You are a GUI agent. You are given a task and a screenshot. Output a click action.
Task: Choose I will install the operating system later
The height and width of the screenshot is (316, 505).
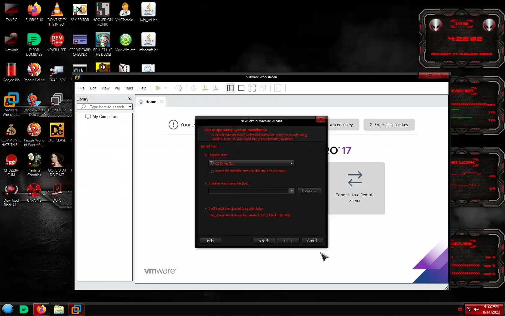click(206, 209)
